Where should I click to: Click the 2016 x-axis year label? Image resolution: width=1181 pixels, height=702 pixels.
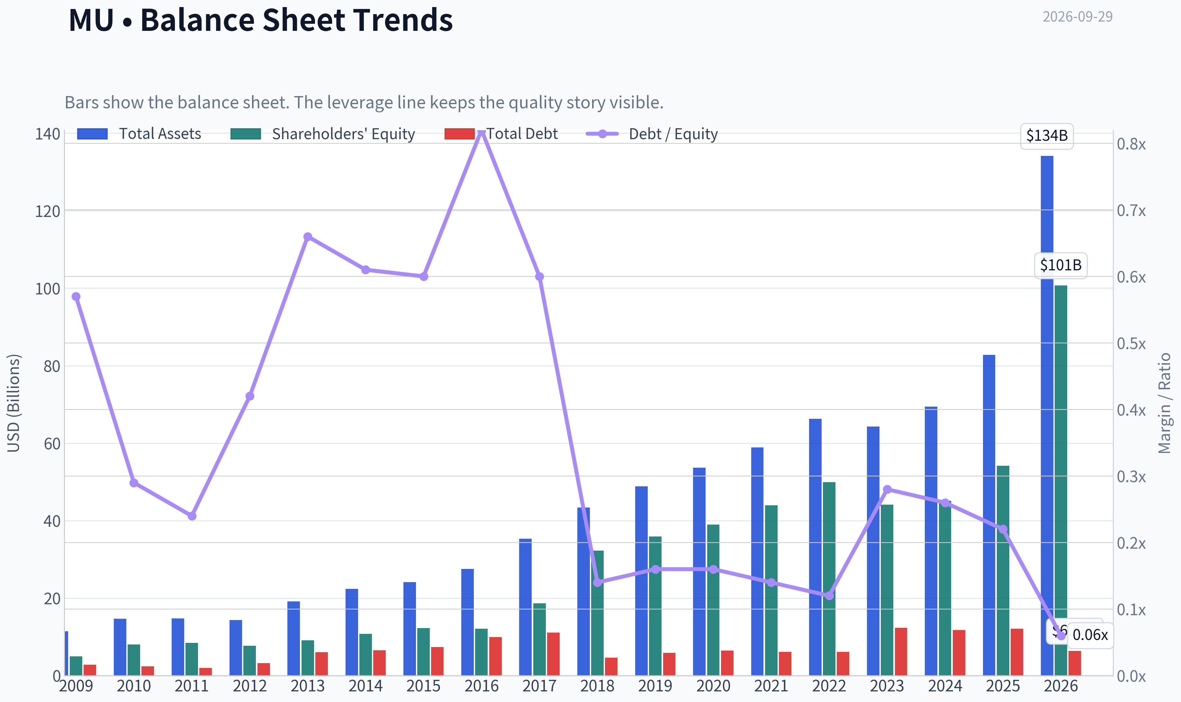(482, 686)
